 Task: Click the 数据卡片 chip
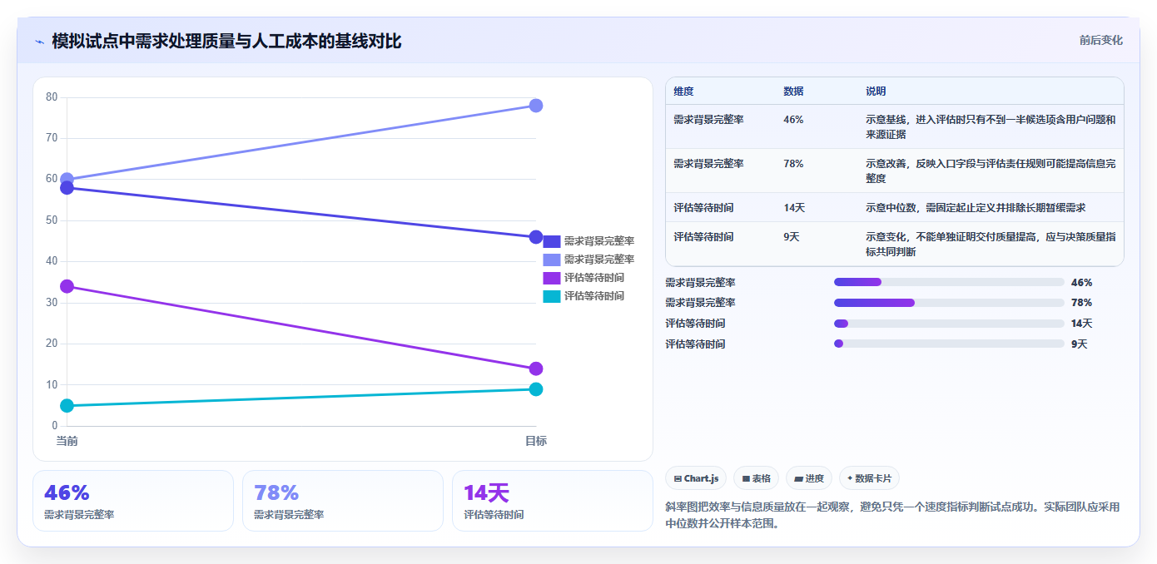869,478
